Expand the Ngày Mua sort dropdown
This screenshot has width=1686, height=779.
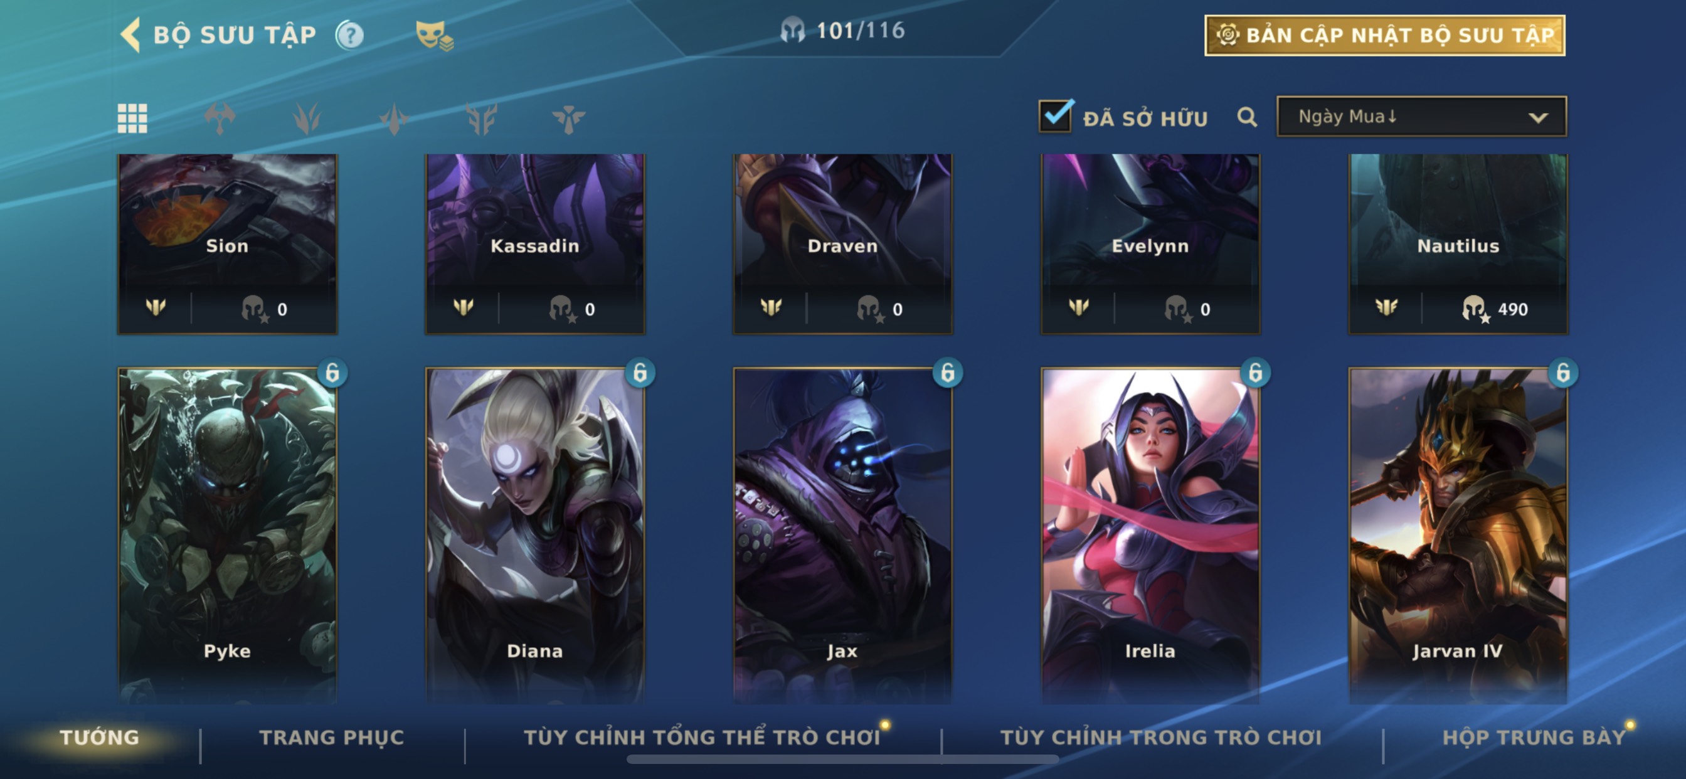[x=1421, y=117]
